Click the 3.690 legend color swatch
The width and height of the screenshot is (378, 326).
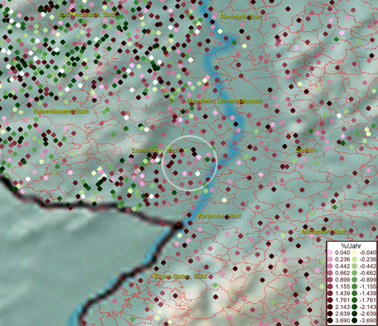point(330,321)
